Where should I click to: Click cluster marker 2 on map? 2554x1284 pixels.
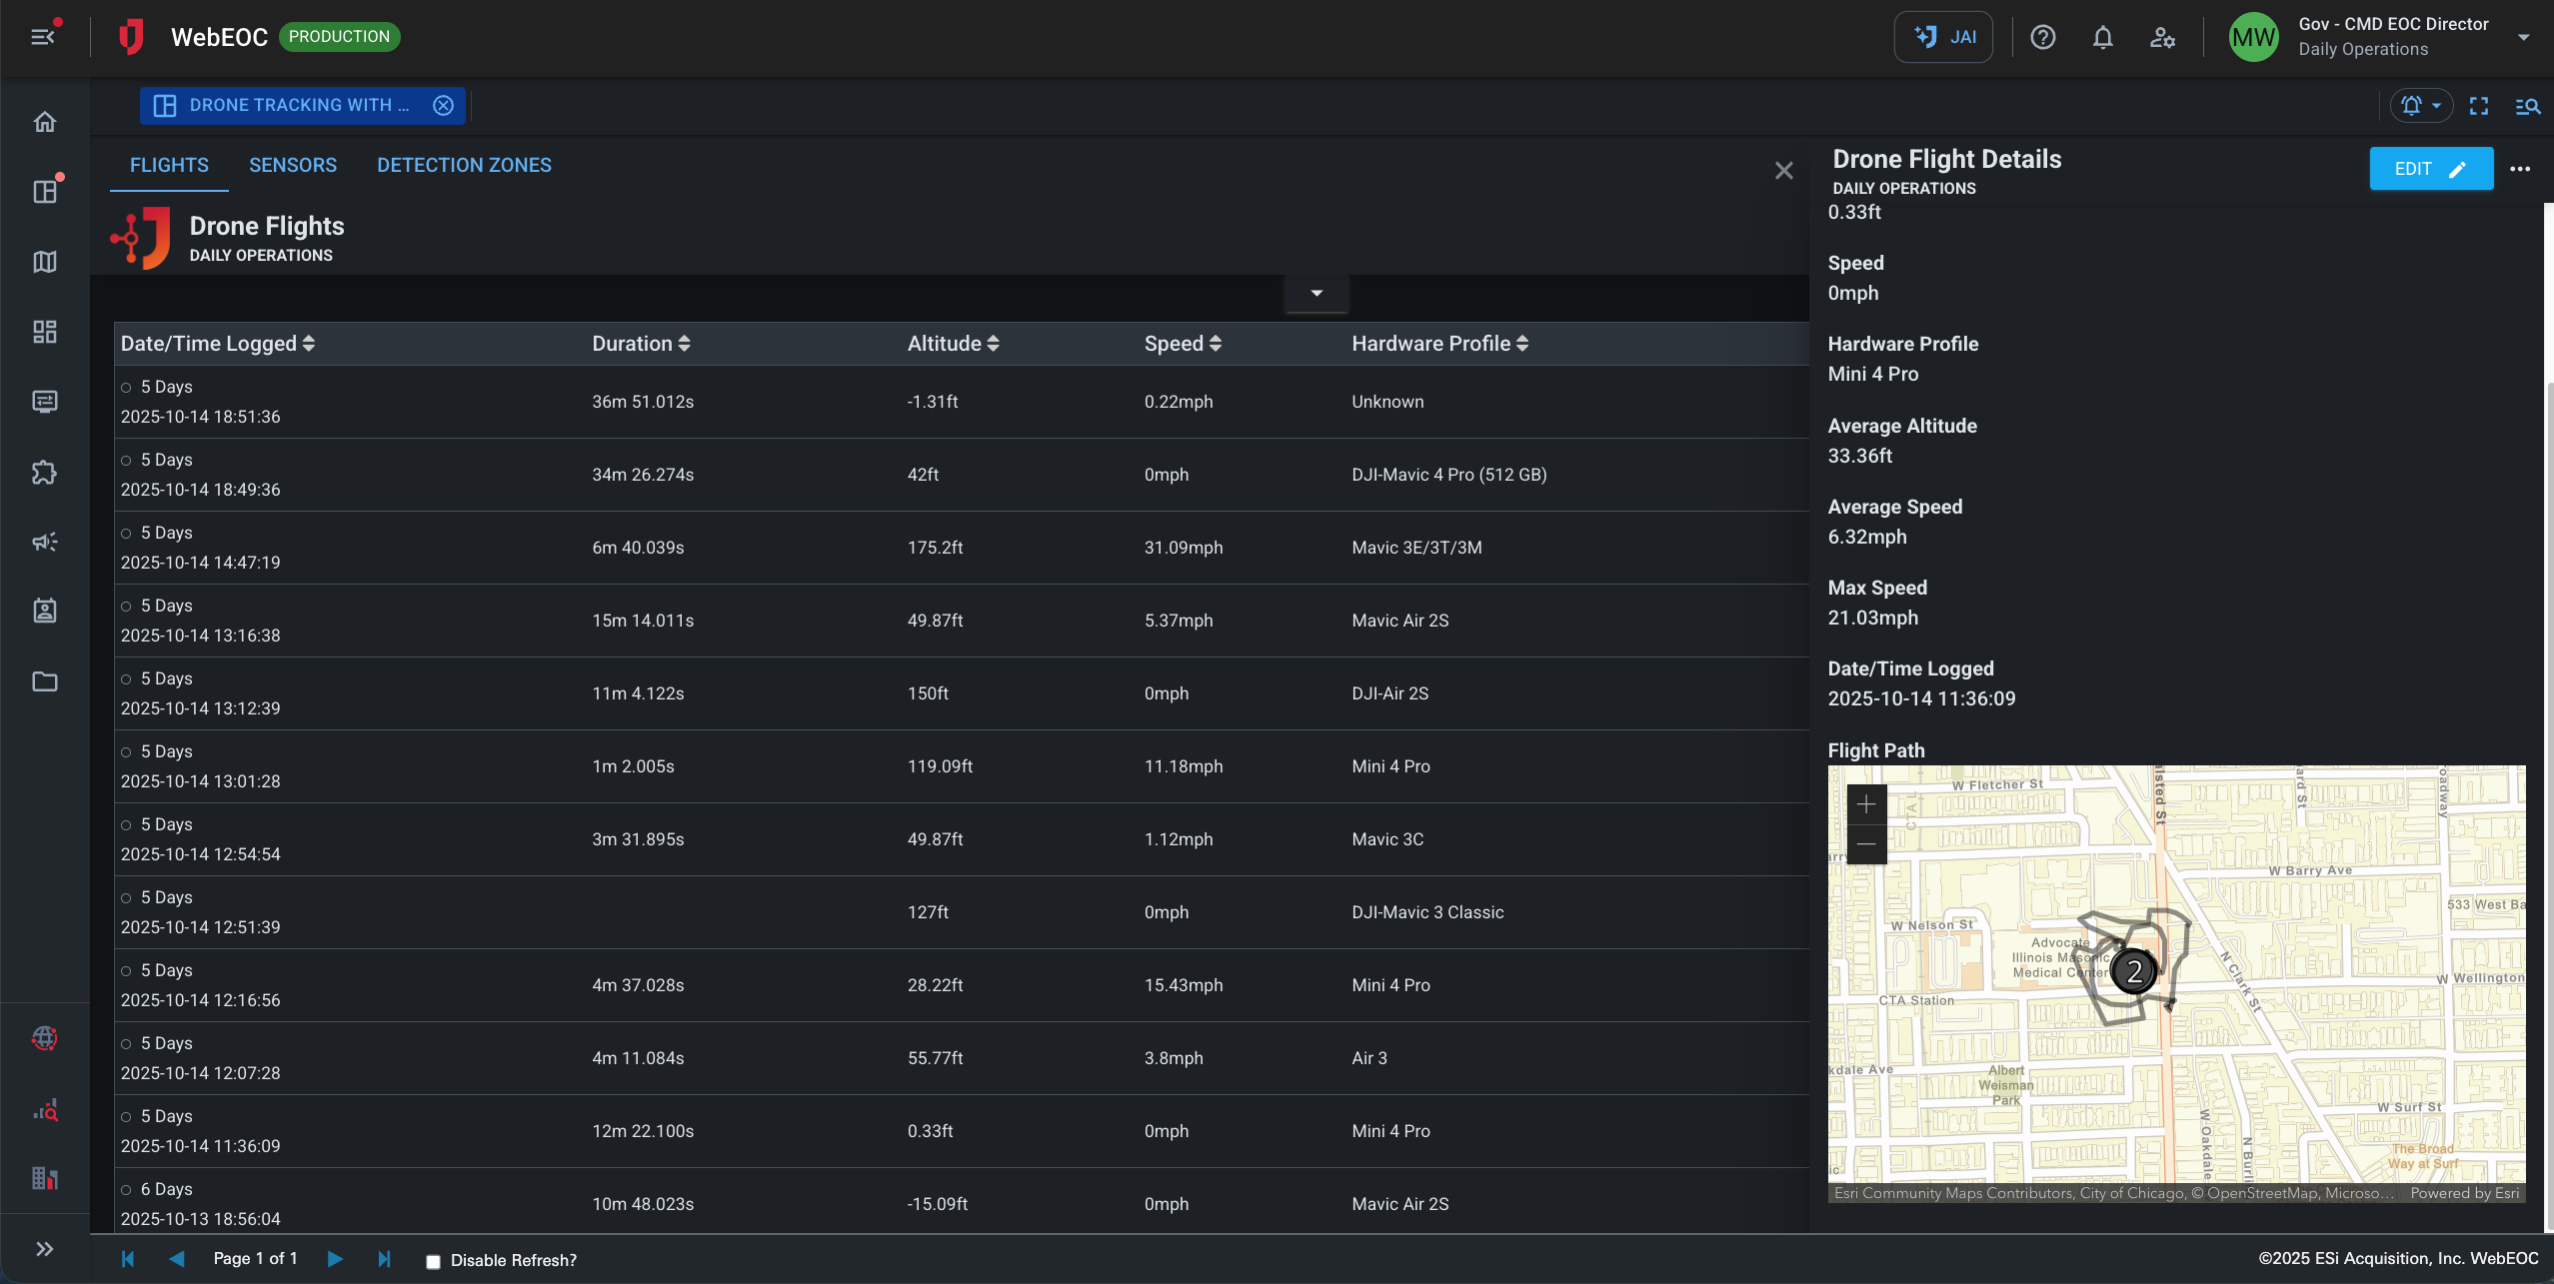click(2133, 971)
